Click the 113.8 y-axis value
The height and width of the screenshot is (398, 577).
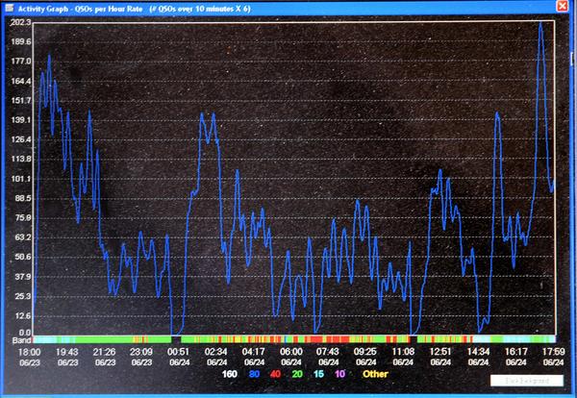tap(20, 159)
